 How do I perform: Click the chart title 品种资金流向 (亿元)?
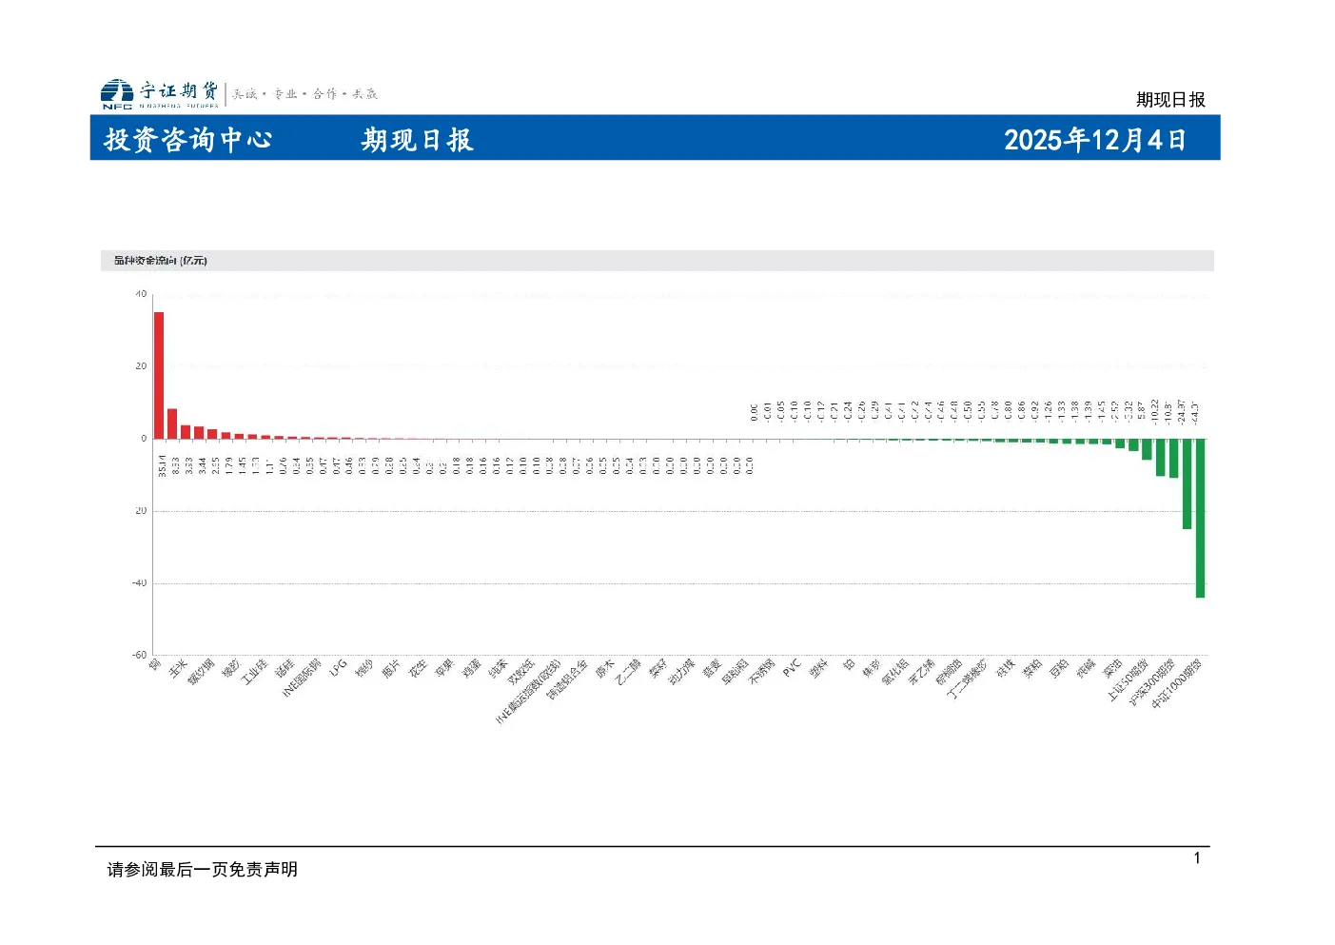161,261
